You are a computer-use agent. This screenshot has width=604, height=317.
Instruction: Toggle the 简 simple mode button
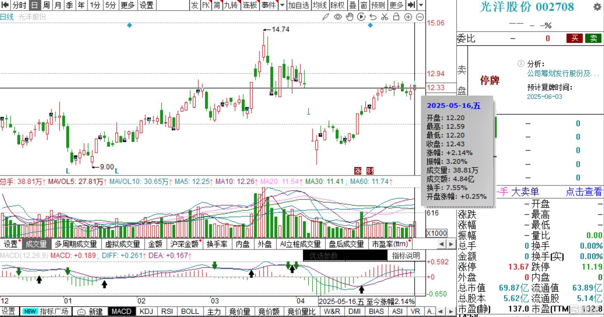point(217,5)
